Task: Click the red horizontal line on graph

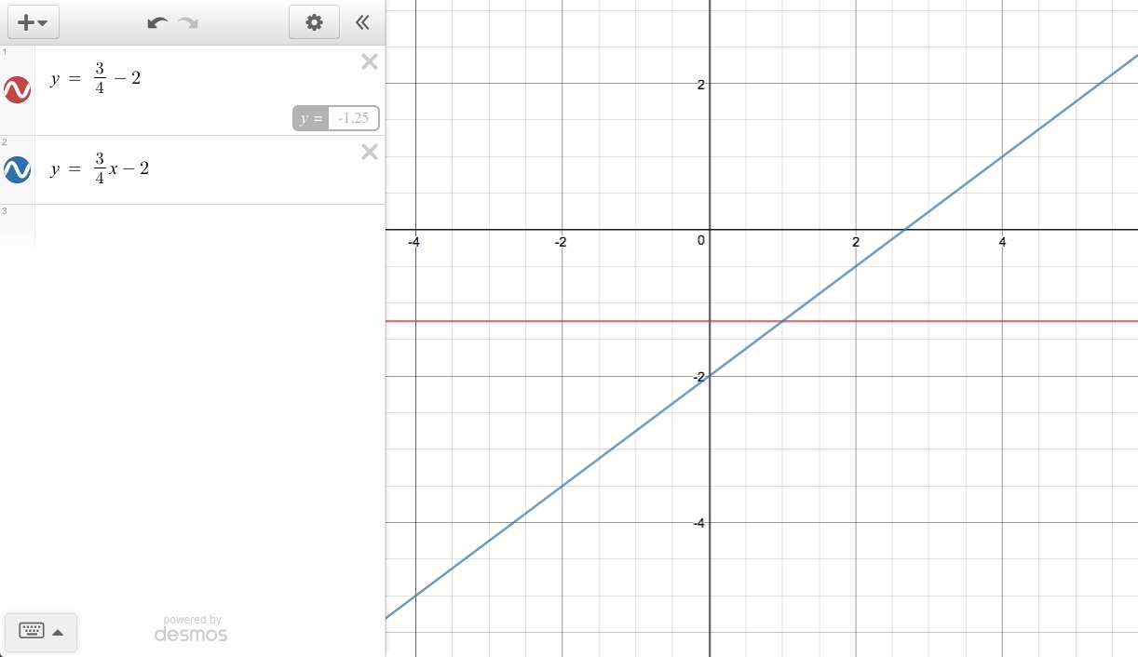Action: point(978,321)
